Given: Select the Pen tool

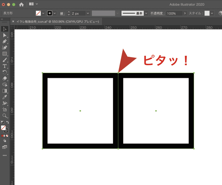Looking at the screenshot, I should click(x=5, y=41).
